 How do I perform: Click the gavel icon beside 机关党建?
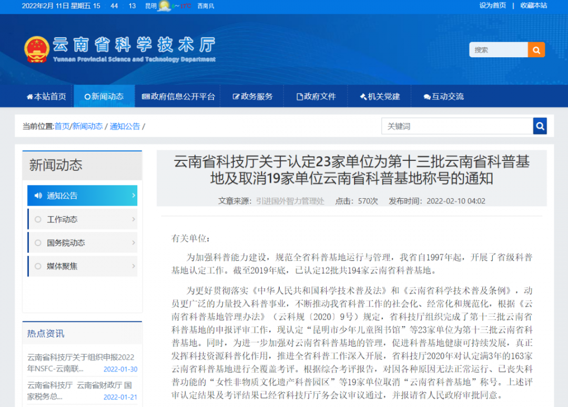pyautogui.click(x=363, y=97)
